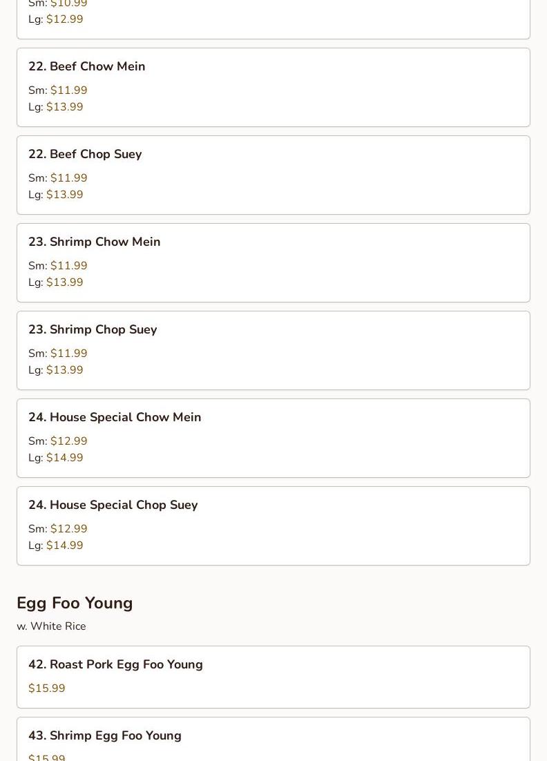Viewport: 547px width, 761px height.
Task: Select large $13.99 Beef Chop Suey price
Action: pos(64,195)
